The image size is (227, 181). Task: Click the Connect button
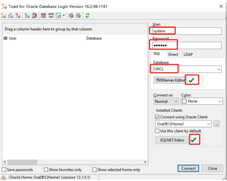click(x=188, y=168)
